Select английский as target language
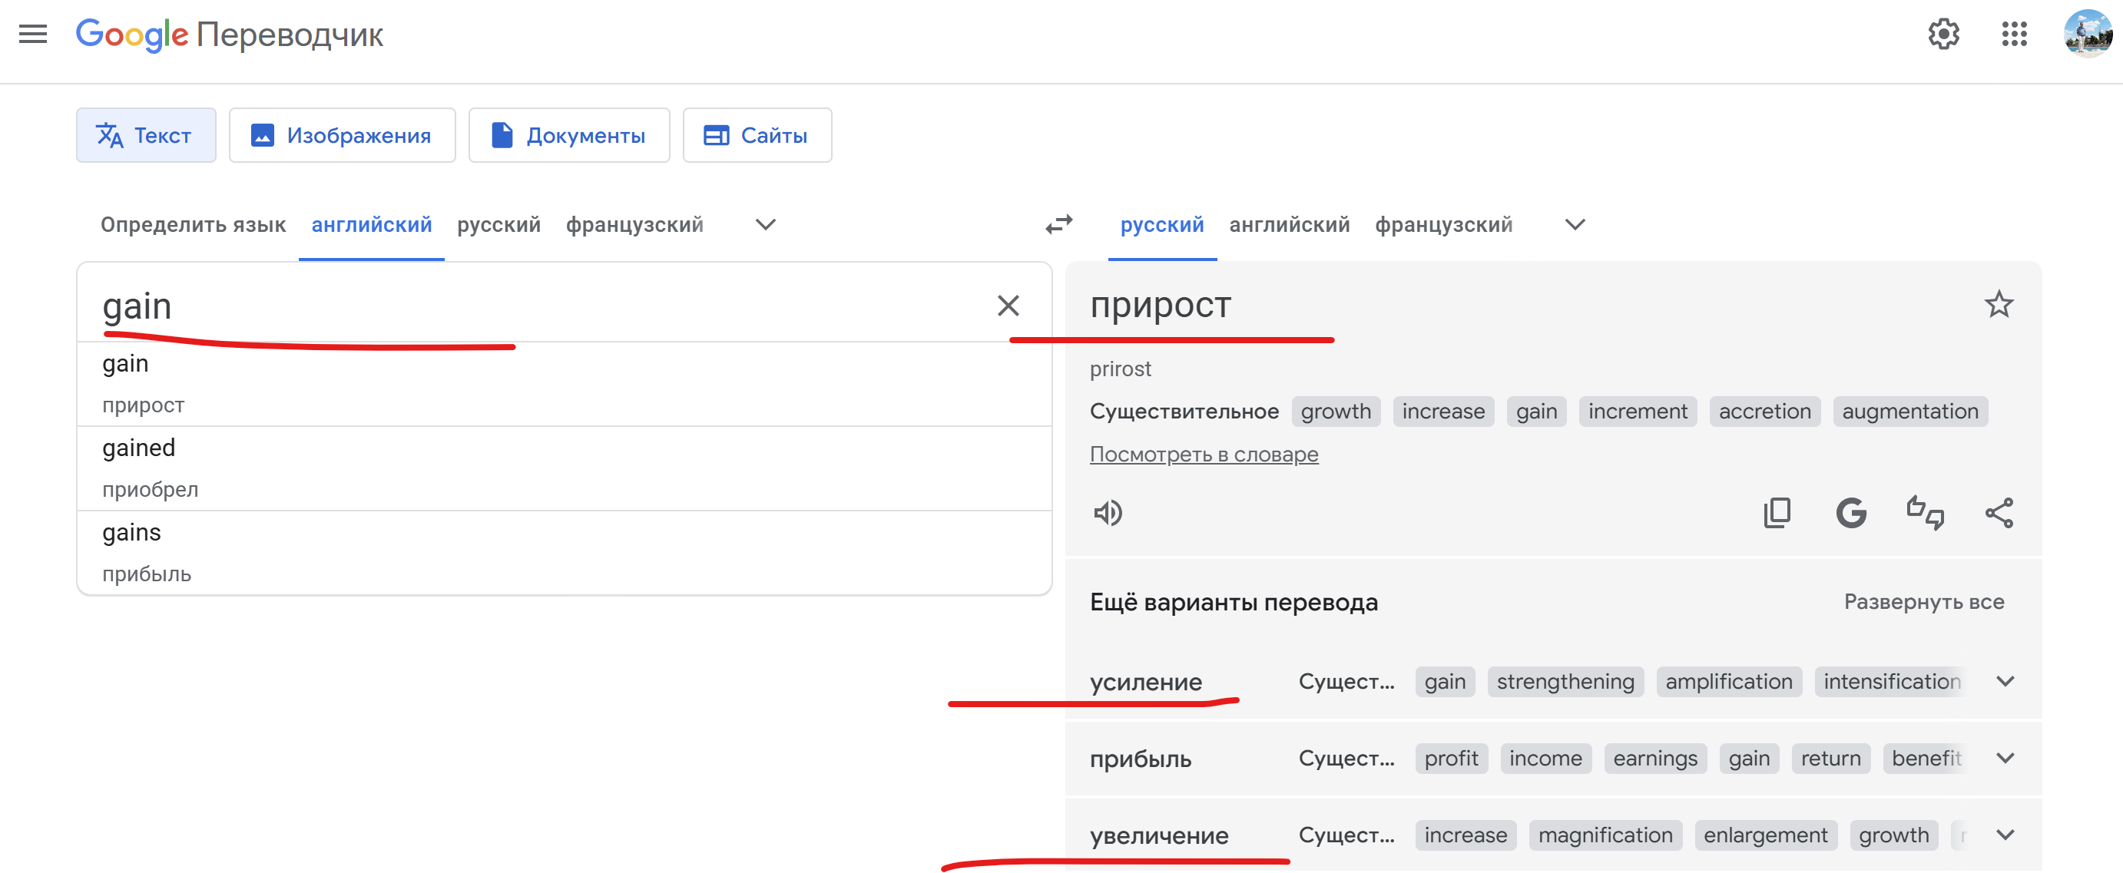The image size is (2123, 873). (1289, 225)
